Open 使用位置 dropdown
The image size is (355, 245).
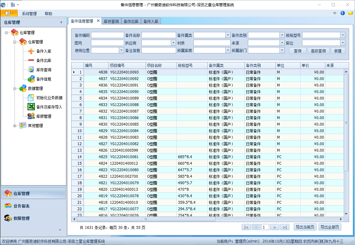pyautogui.click(x=121, y=50)
